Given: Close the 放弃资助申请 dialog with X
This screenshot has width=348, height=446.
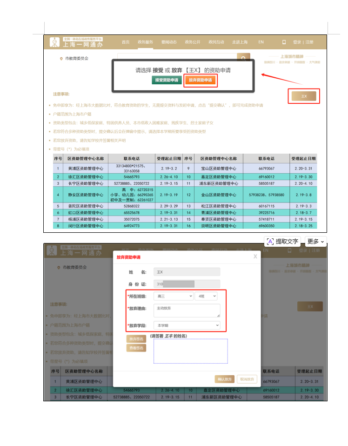Looking at the screenshot, I should (x=255, y=256).
